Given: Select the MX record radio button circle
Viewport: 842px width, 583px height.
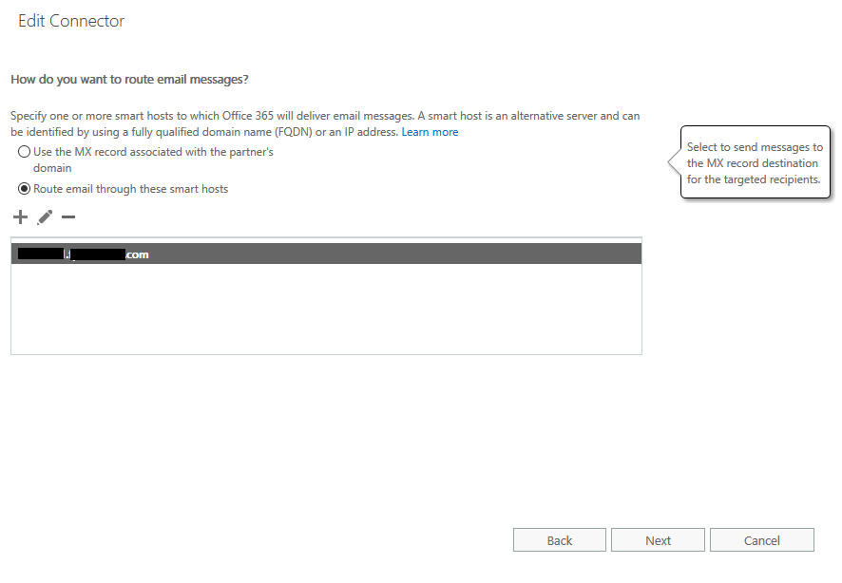Looking at the screenshot, I should 24,152.
